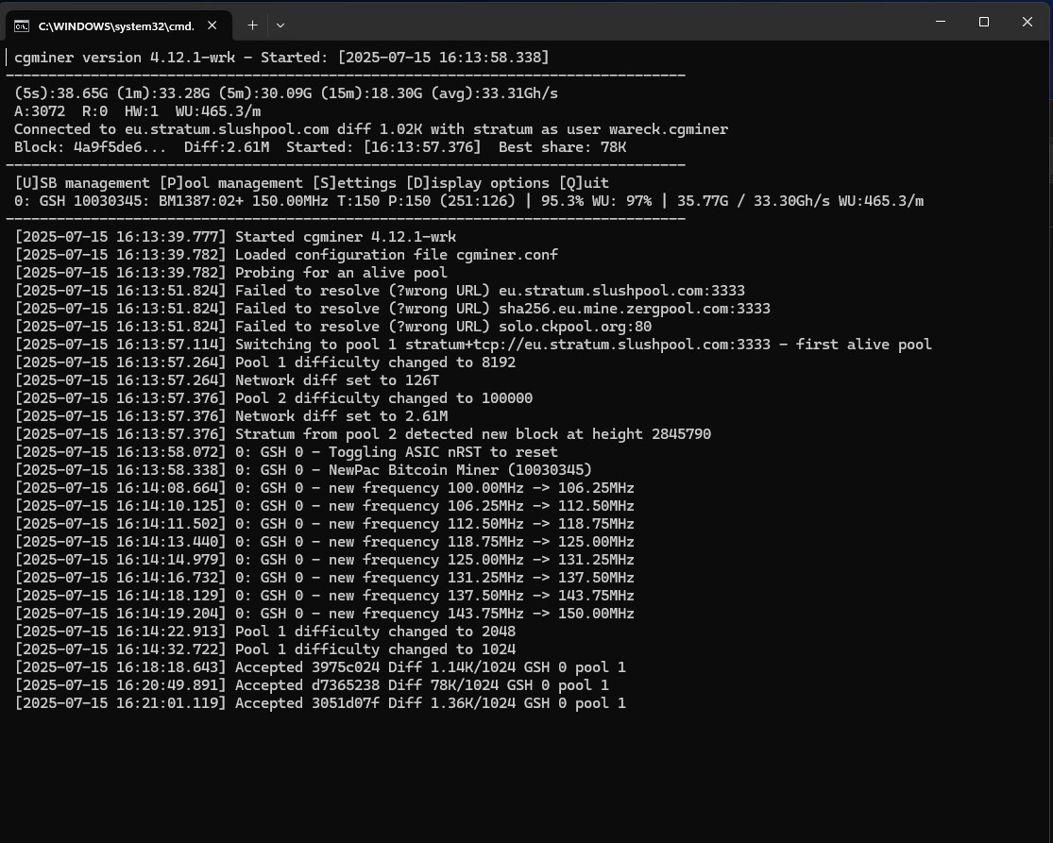The width and height of the screenshot is (1053, 843).
Task: Close the terminal window
Action: [x=1028, y=22]
